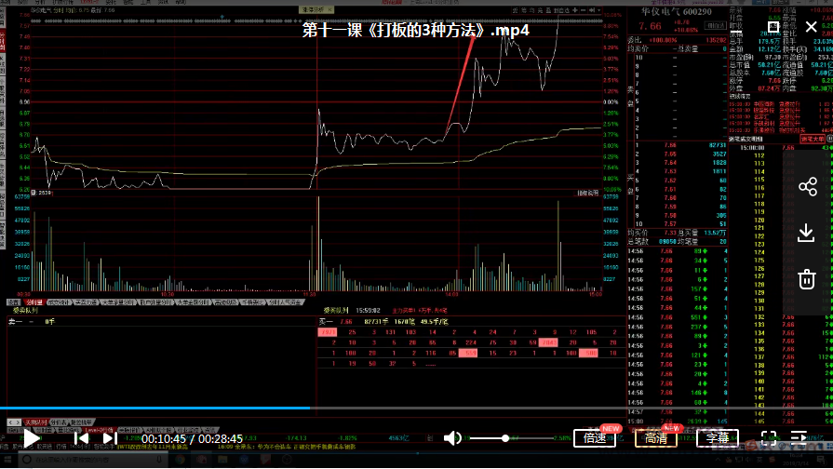Enter fullscreen mode
The height and width of the screenshot is (469, 833).
pyautogui.click(x=769, y=437)
